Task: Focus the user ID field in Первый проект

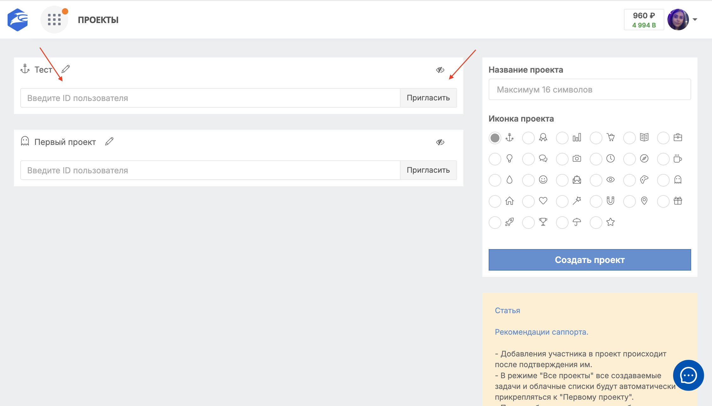Action: [x=210, y=170]
